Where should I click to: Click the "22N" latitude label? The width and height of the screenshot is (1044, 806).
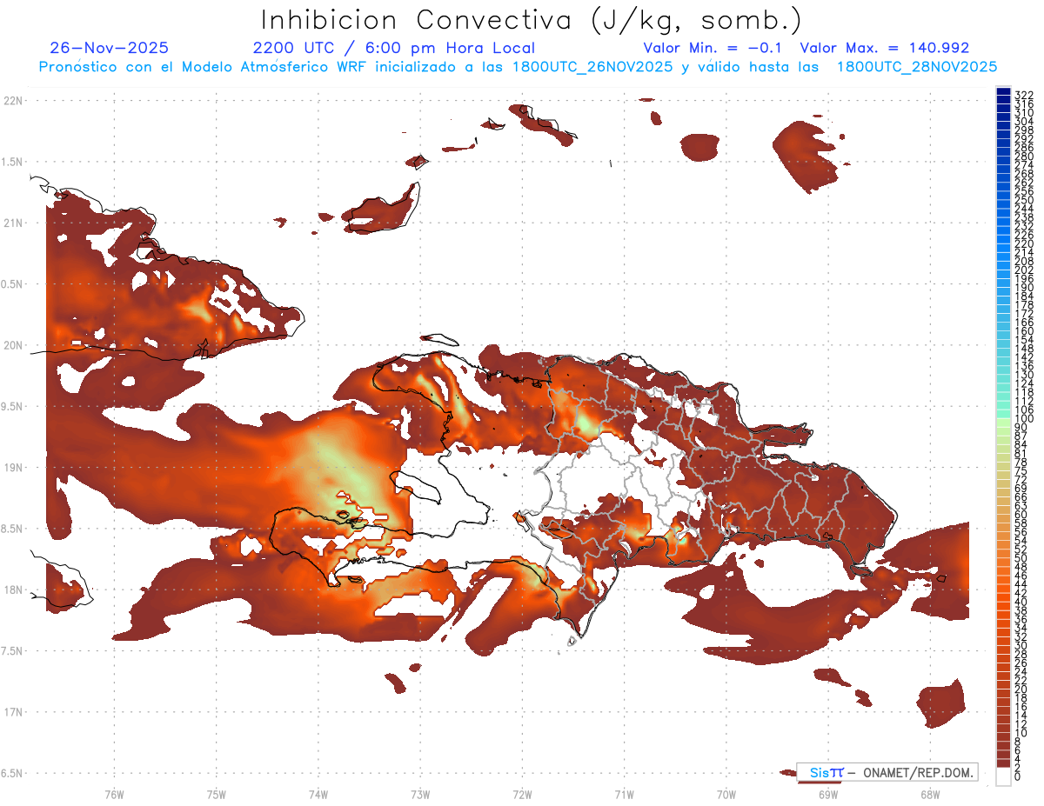12,101
